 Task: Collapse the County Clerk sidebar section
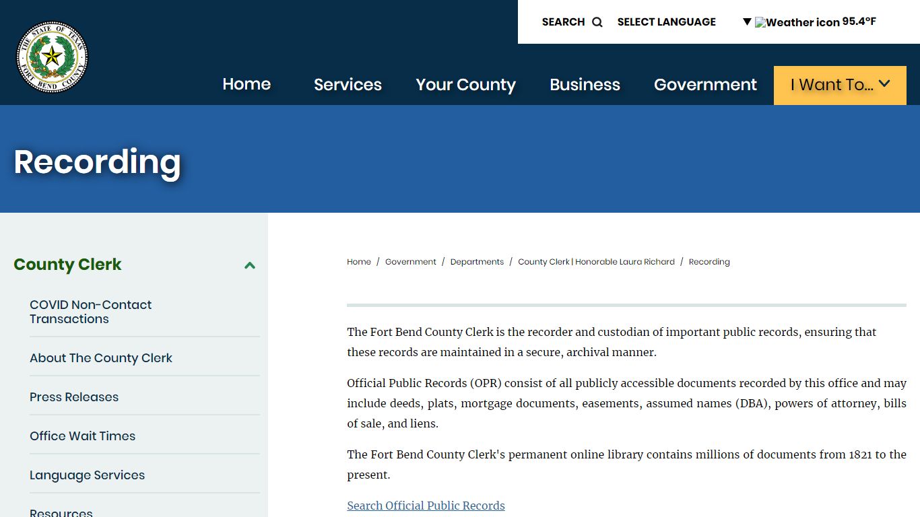point(250,265)
